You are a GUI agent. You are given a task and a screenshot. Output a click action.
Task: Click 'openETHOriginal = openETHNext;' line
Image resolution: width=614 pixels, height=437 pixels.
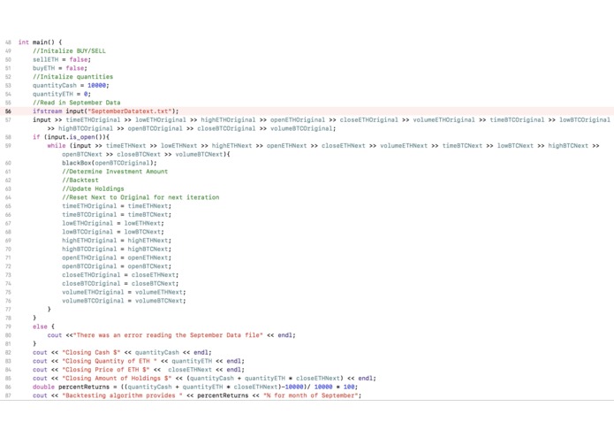[117, 258]
